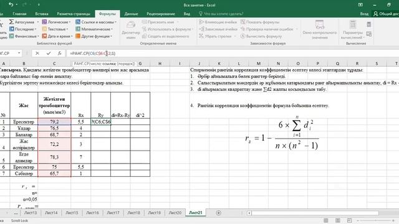Open Логические functions list

pos(56,22)
